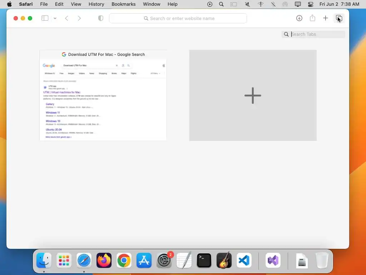The height and width of the screenshot is (275, 366).
Task: Show downloads in the toolbar
Action: point(299,18)
